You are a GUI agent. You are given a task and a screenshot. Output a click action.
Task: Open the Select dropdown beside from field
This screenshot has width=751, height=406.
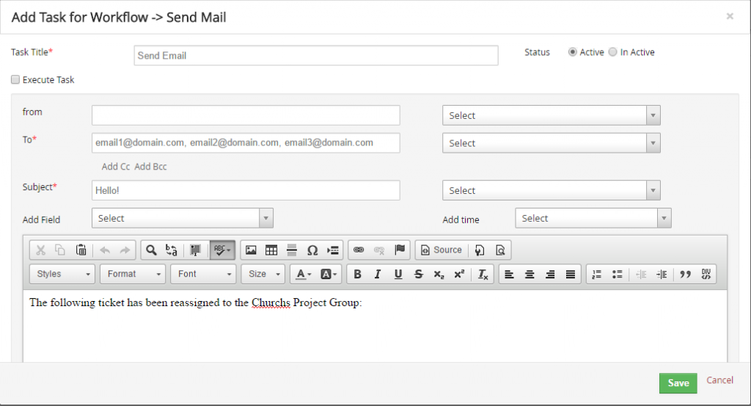pyautogui.click(x=552, y=115)
